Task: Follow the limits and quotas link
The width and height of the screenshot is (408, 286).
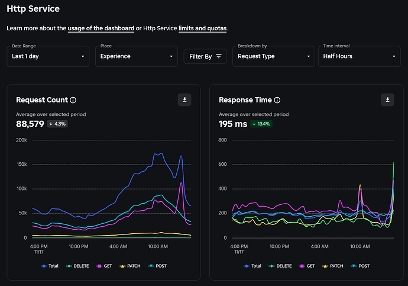Action: click(x=202, y=28)
